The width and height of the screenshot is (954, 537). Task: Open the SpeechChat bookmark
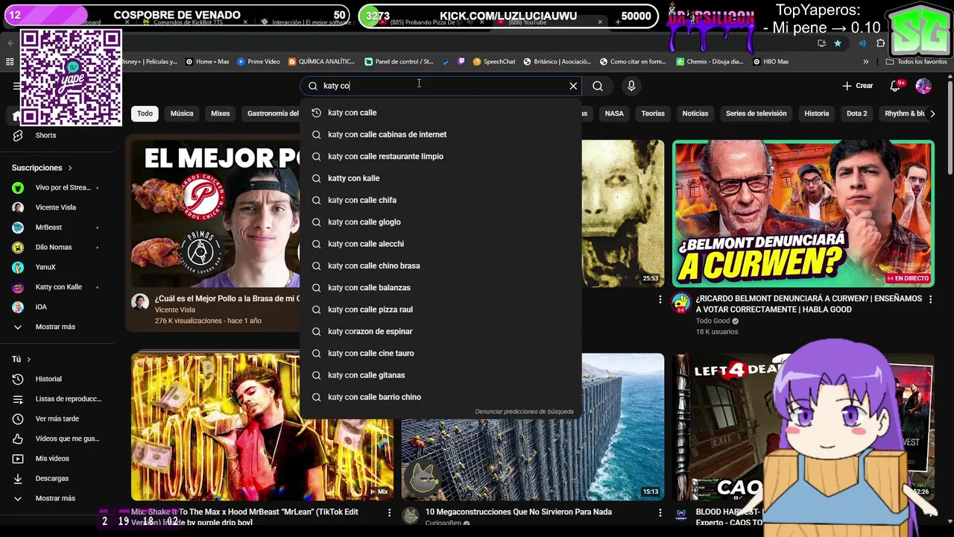493,62
